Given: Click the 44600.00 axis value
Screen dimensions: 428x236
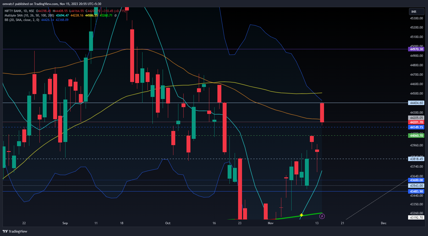Looking at the screenshot, I should point(416,84).
